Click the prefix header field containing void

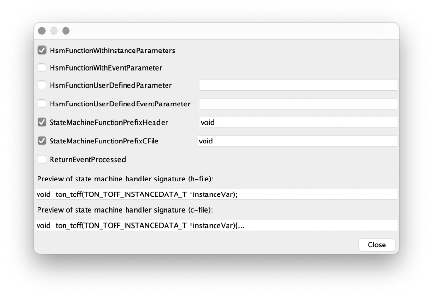298,122
